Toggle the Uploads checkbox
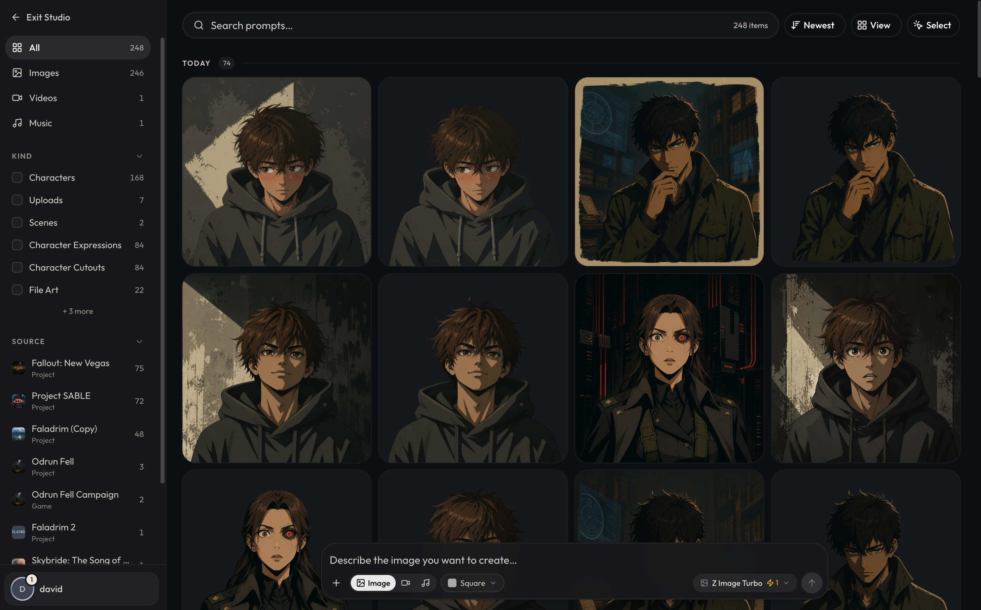981x610 pixels. [17, 200]
